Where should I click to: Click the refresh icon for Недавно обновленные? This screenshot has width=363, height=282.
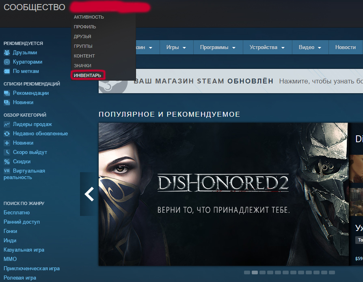pyautogui.click(x=7, y=133)
